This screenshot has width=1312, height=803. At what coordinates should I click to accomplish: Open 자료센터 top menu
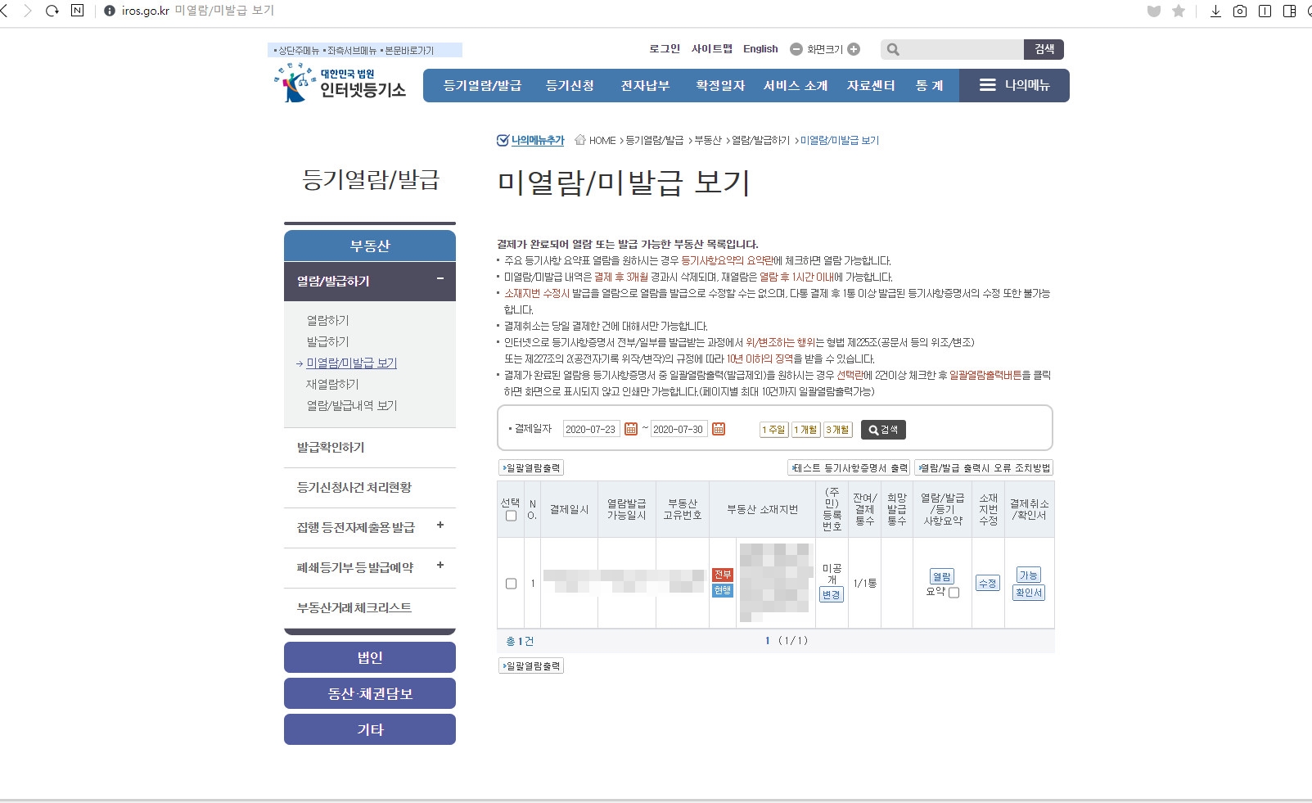871,85
